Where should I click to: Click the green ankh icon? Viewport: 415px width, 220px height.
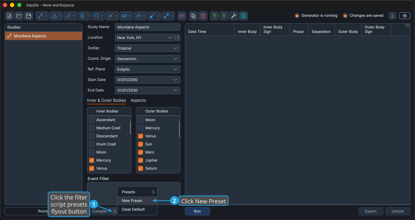[x=224, y=16]
